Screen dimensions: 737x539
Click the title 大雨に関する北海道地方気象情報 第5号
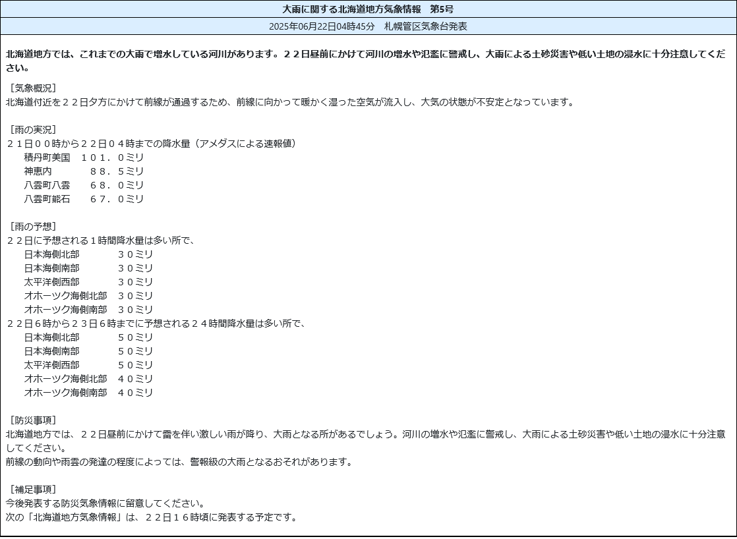[x=368, y=9]
